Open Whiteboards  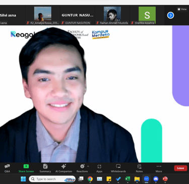tap(118, 168)
